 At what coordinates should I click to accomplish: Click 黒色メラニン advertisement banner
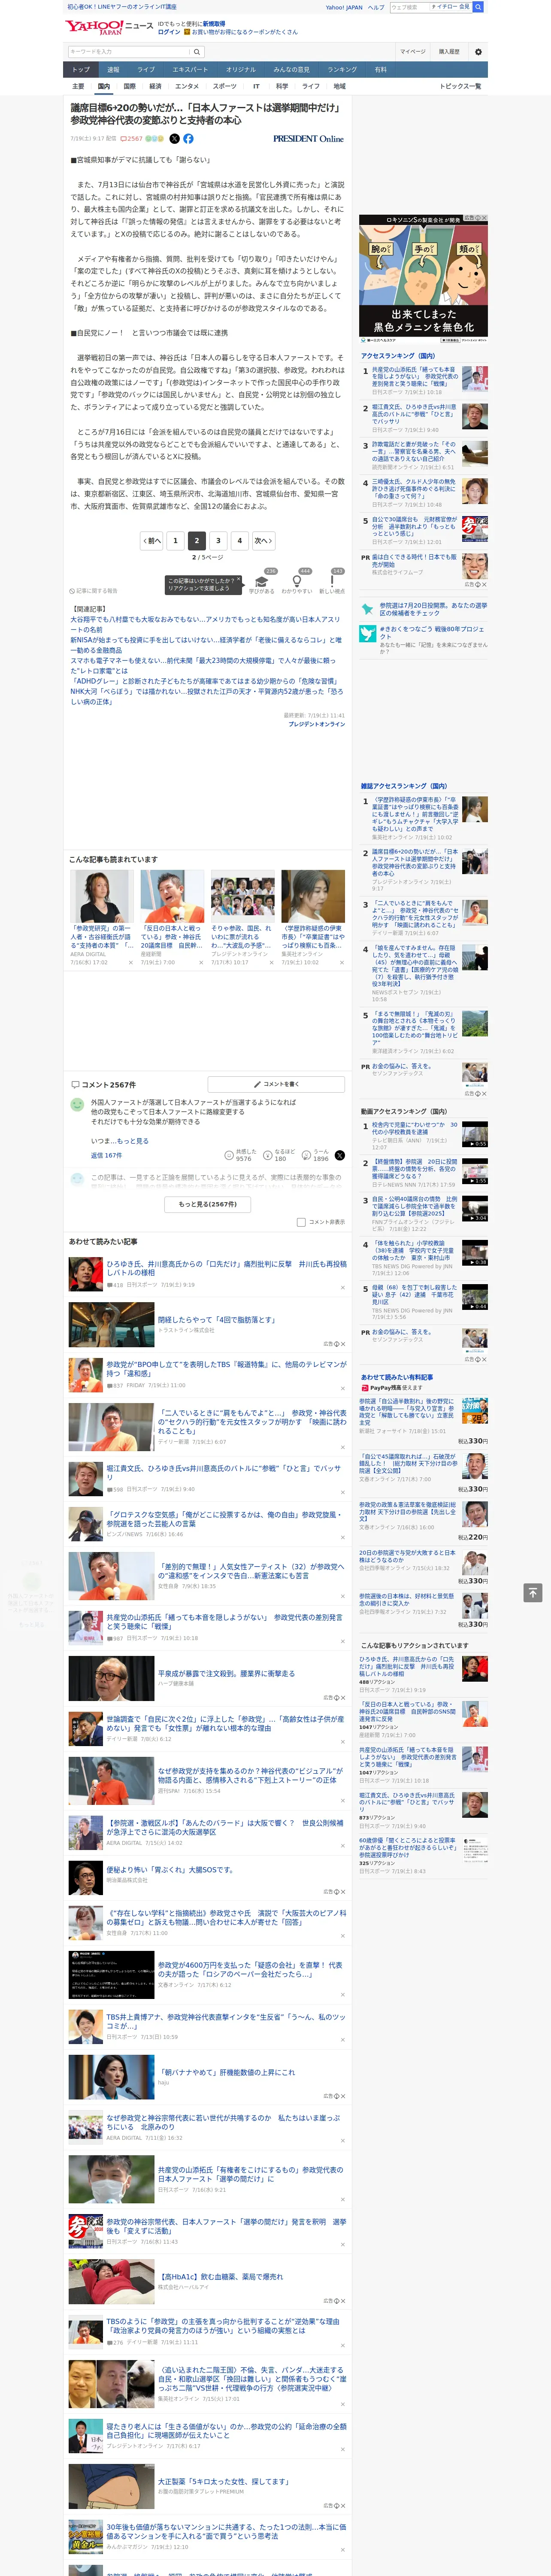(423, 279)
